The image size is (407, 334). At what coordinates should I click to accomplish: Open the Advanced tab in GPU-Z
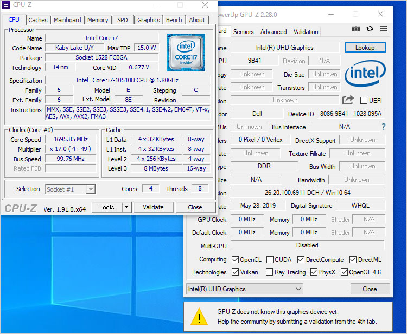(274, 32)
